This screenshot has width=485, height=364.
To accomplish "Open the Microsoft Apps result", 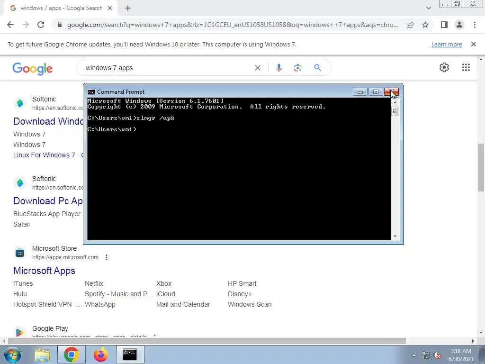I will [44, 271].
